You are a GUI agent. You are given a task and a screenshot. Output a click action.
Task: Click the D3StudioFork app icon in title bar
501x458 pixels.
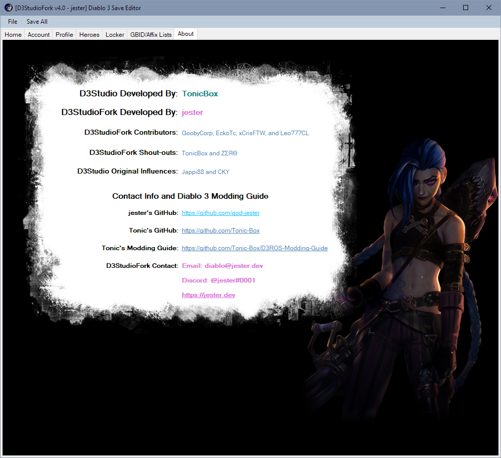click(x=8, y=8)
